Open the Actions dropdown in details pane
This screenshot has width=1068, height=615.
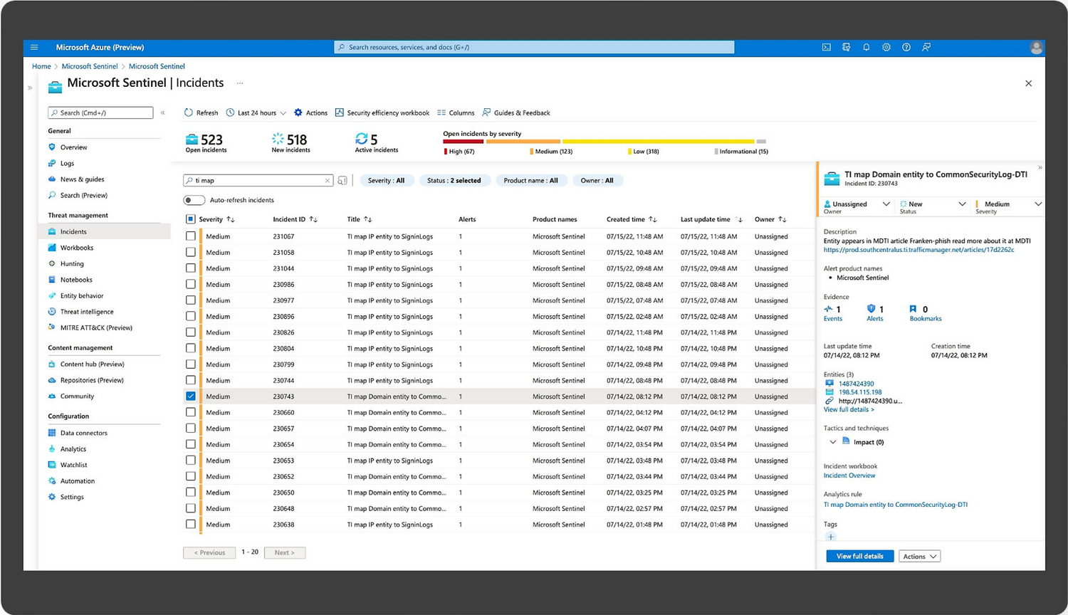tap(919, 556)
